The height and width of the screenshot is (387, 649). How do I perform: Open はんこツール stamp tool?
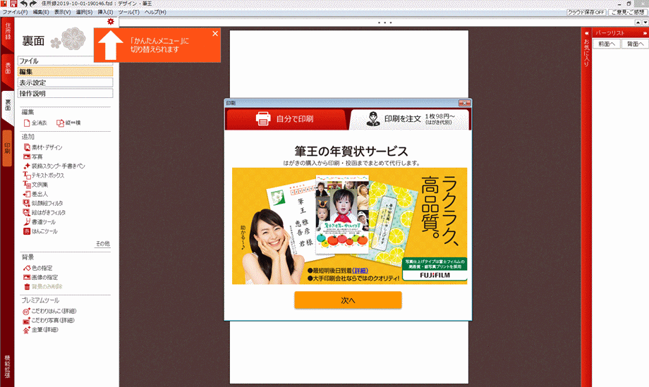(x=41, y=231)
